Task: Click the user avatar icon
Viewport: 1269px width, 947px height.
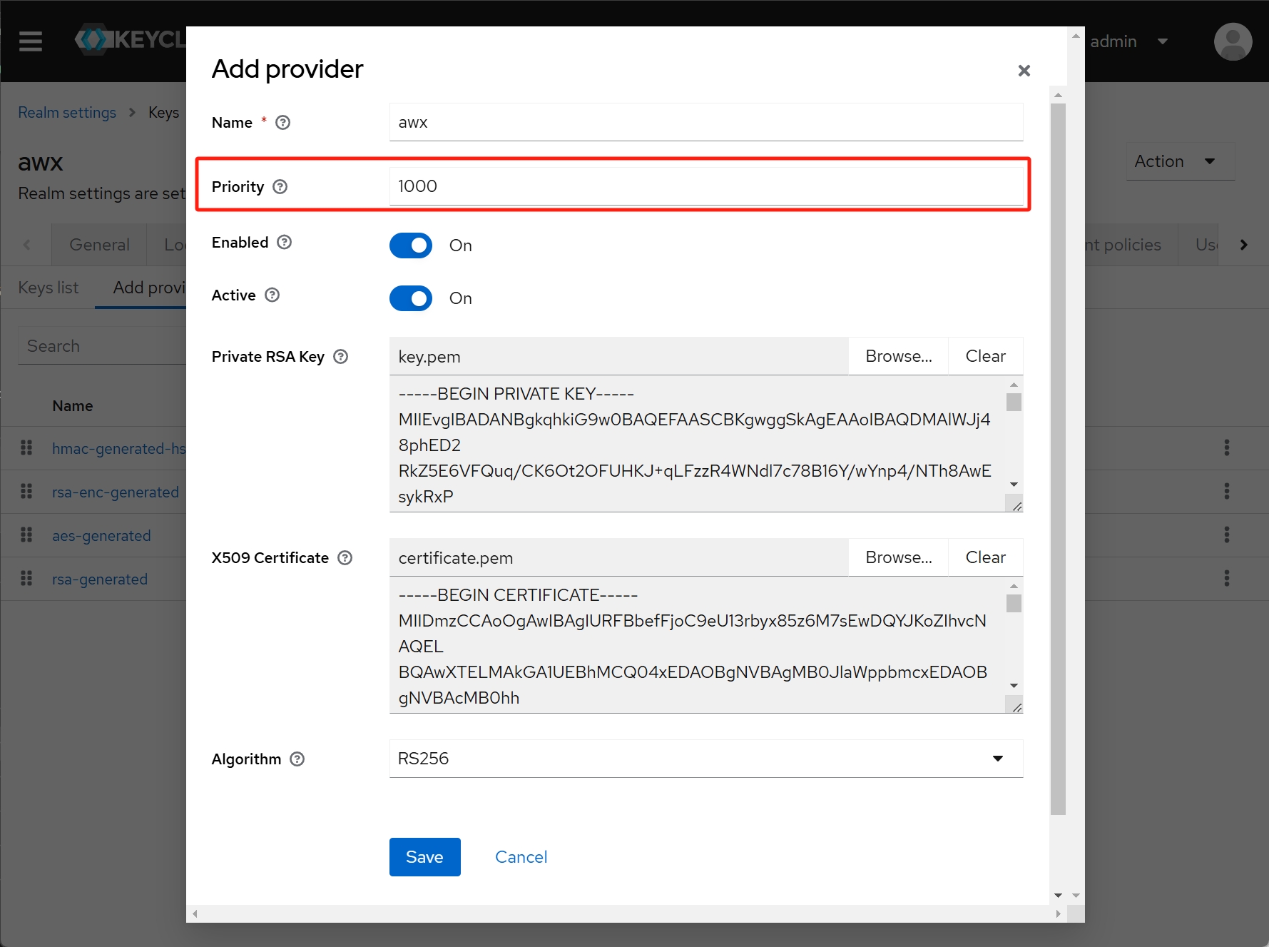Action: (1233, 41)
